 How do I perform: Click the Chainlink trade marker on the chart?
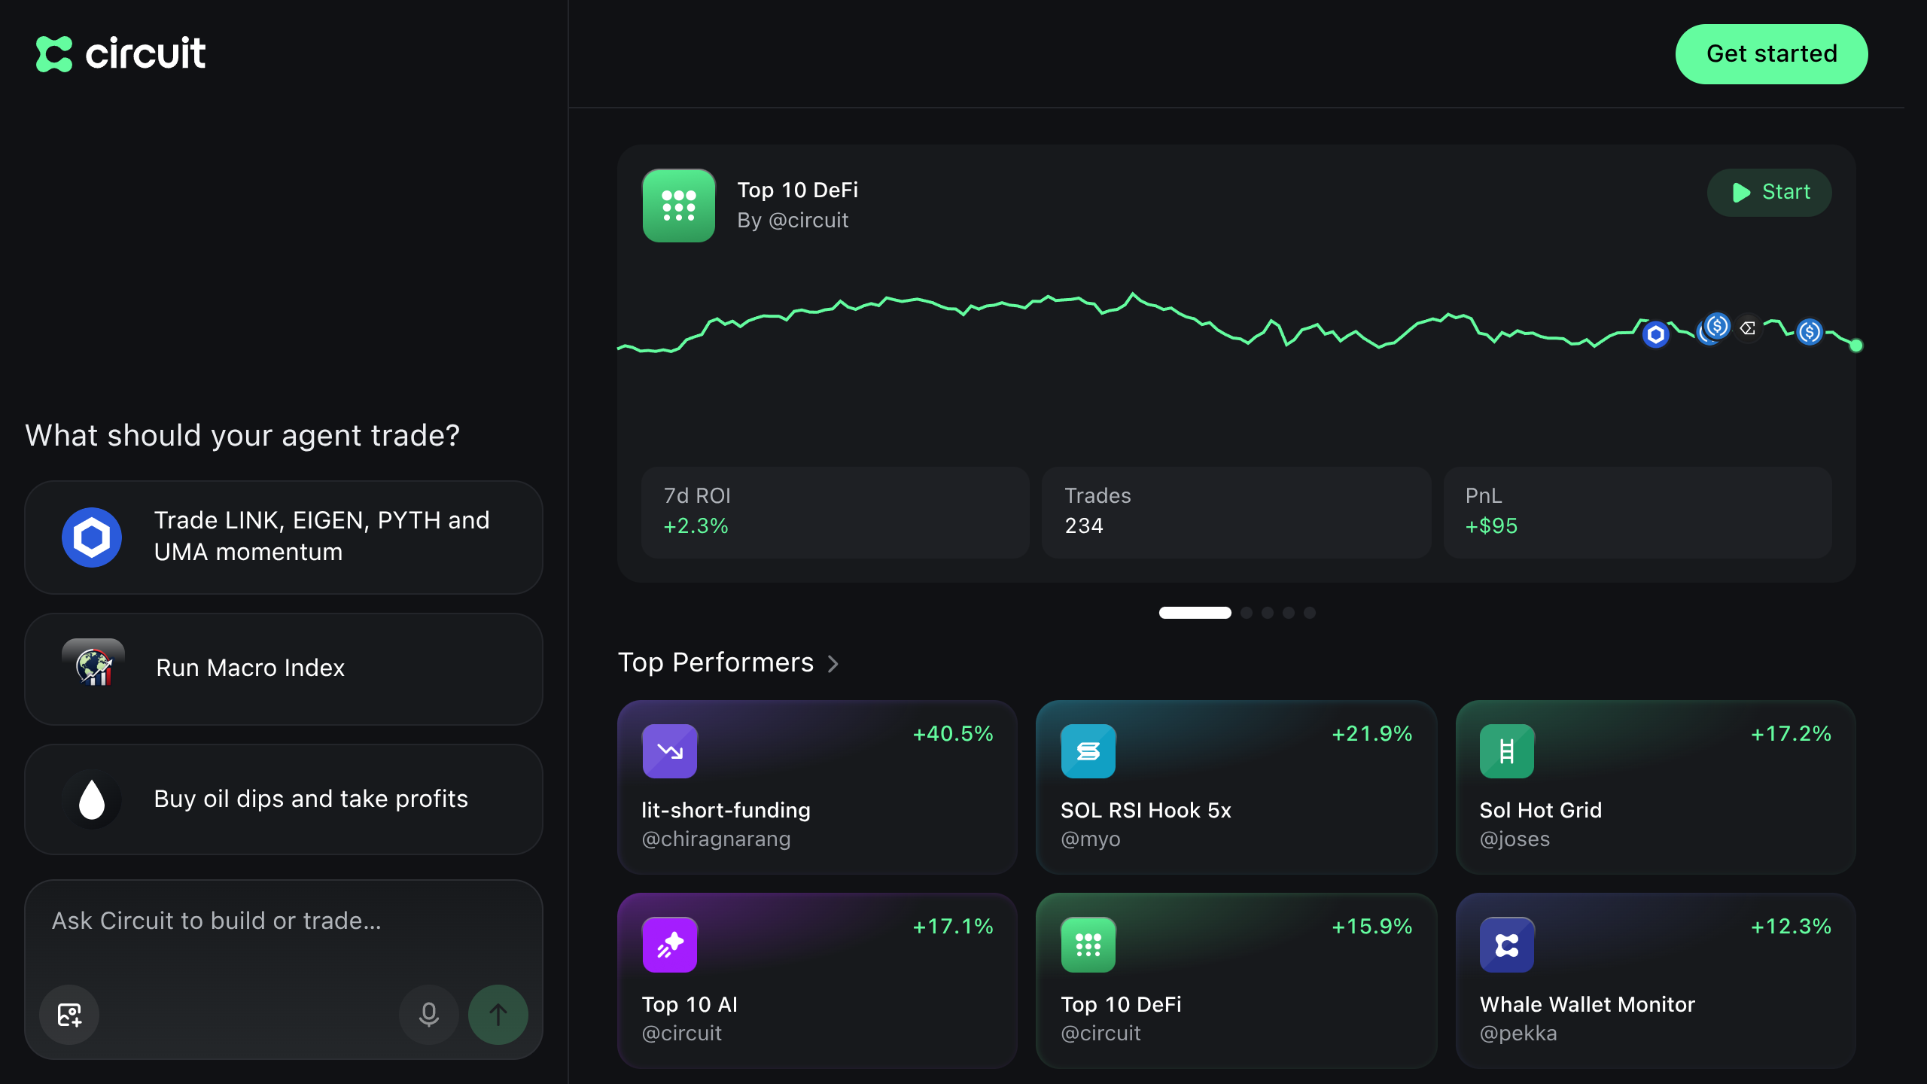(x=1655, y=334)
